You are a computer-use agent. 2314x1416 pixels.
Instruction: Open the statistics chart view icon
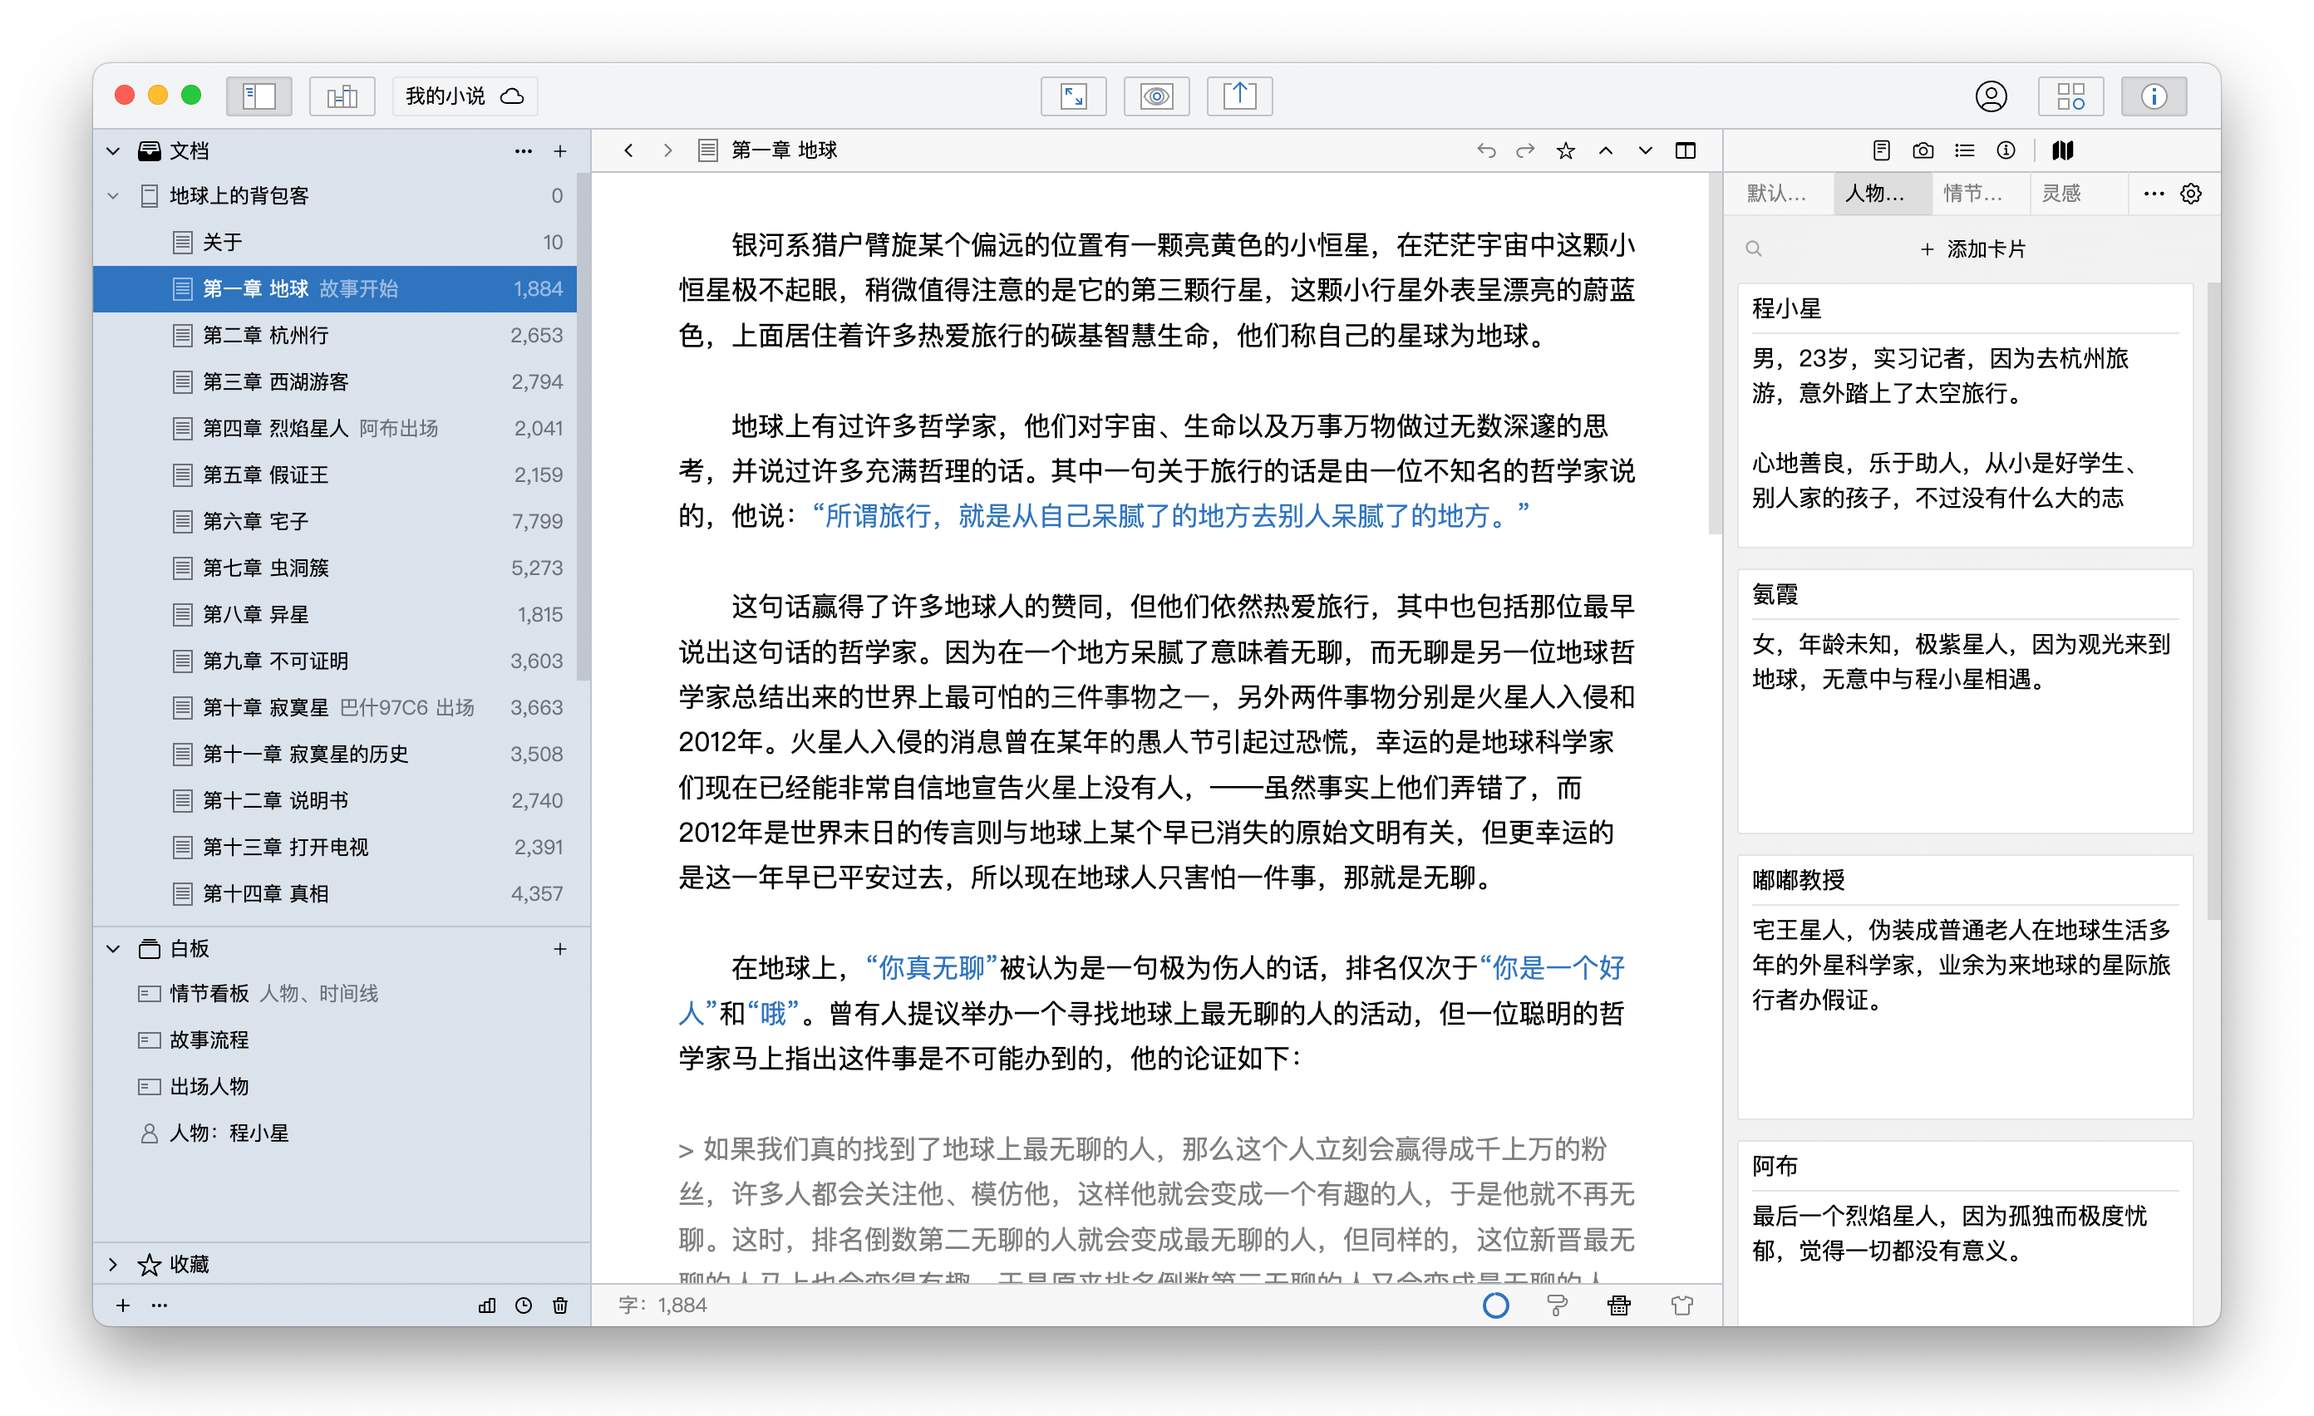tap(341, 96)
